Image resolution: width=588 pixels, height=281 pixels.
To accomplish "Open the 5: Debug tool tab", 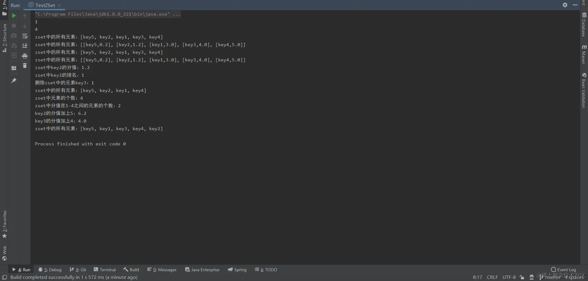I will click(50, 270).
